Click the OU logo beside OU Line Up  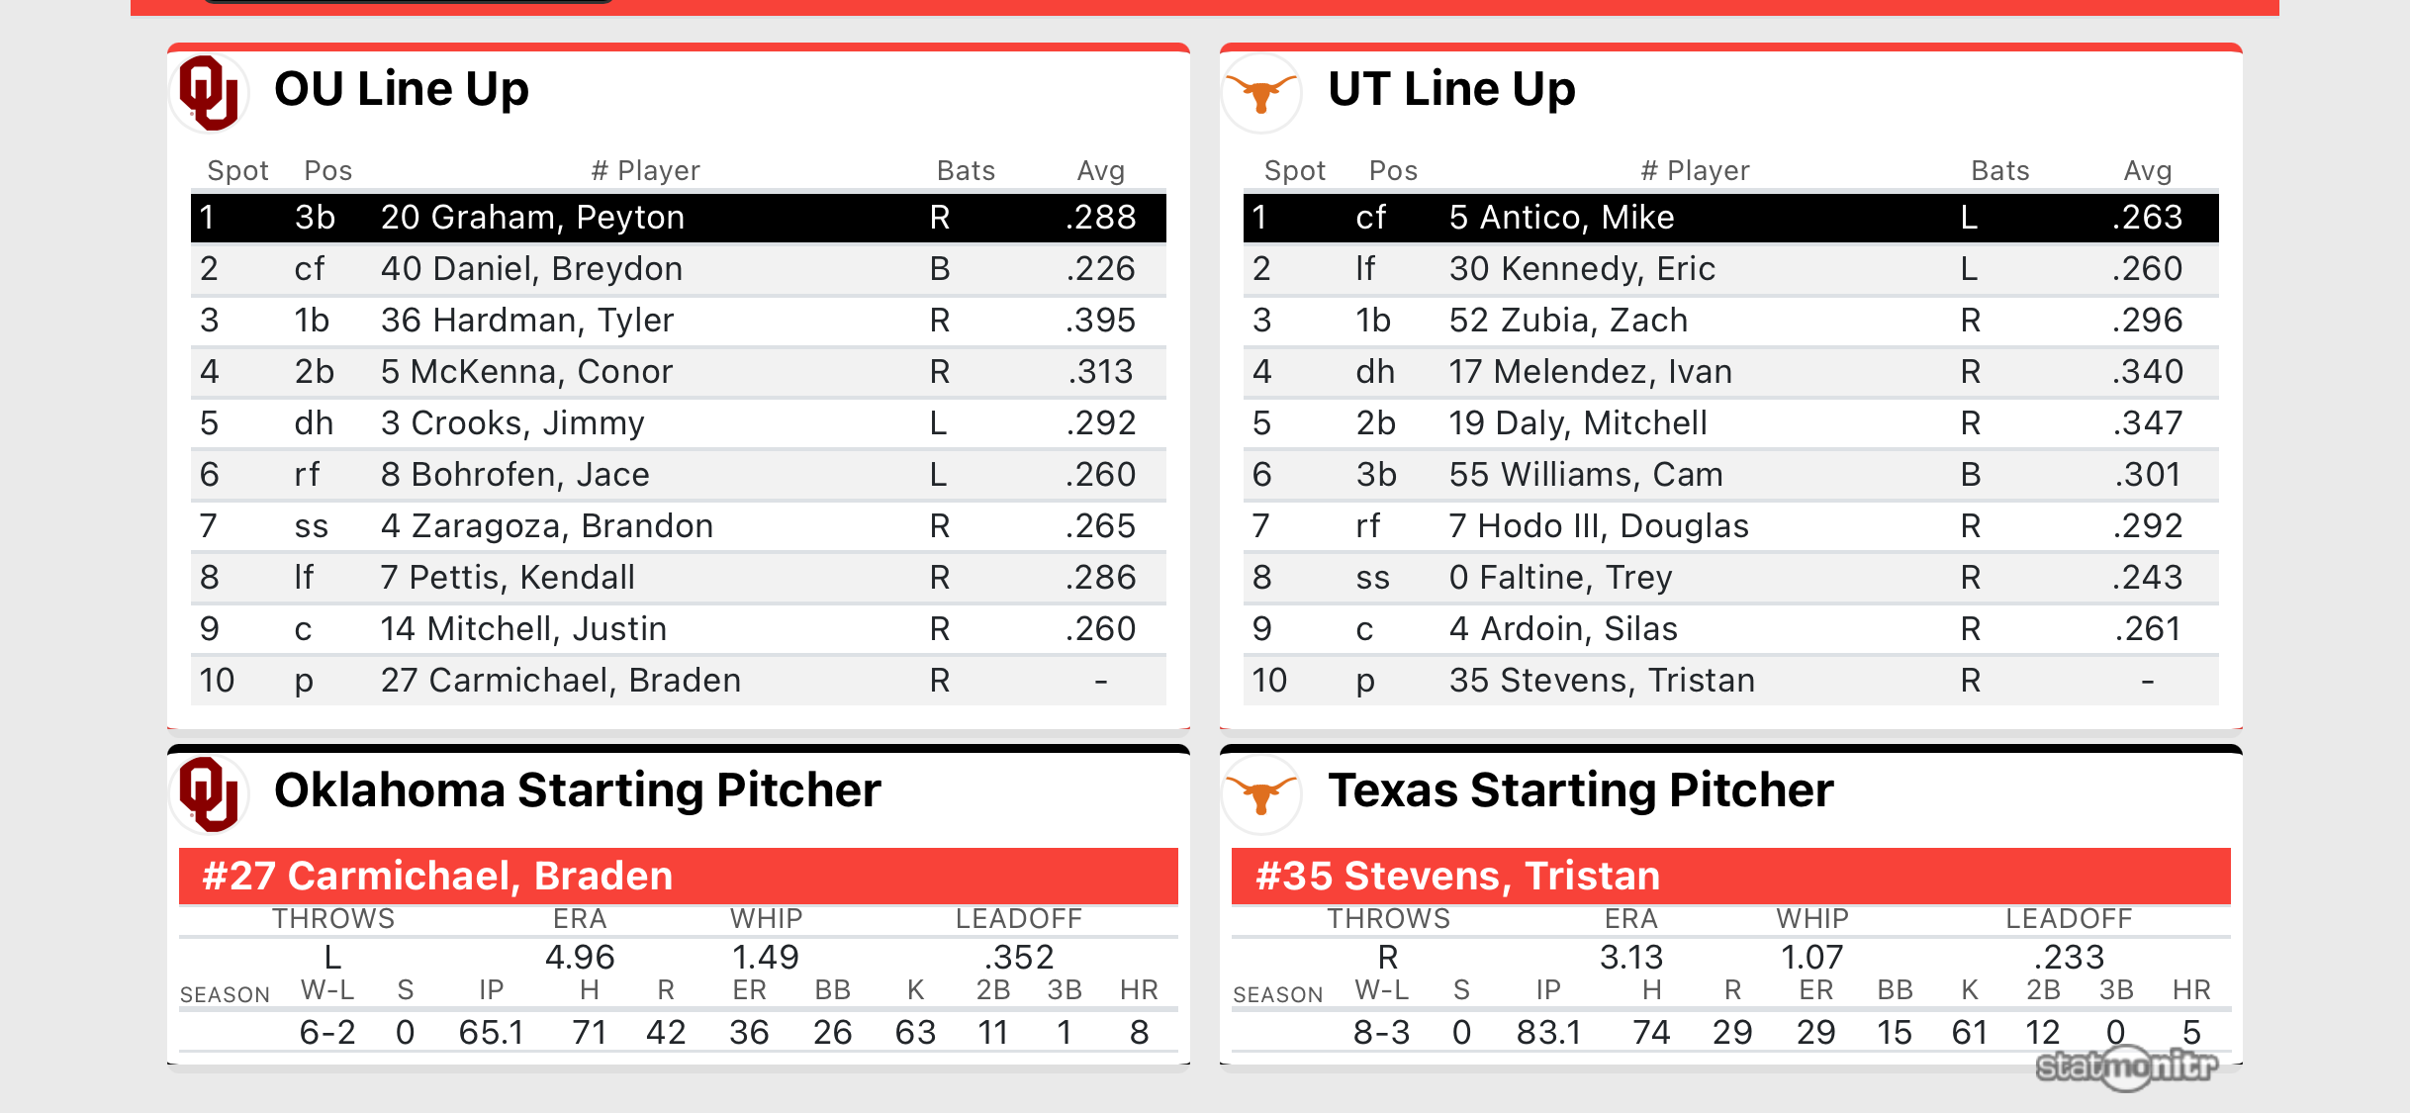[209, 93]
